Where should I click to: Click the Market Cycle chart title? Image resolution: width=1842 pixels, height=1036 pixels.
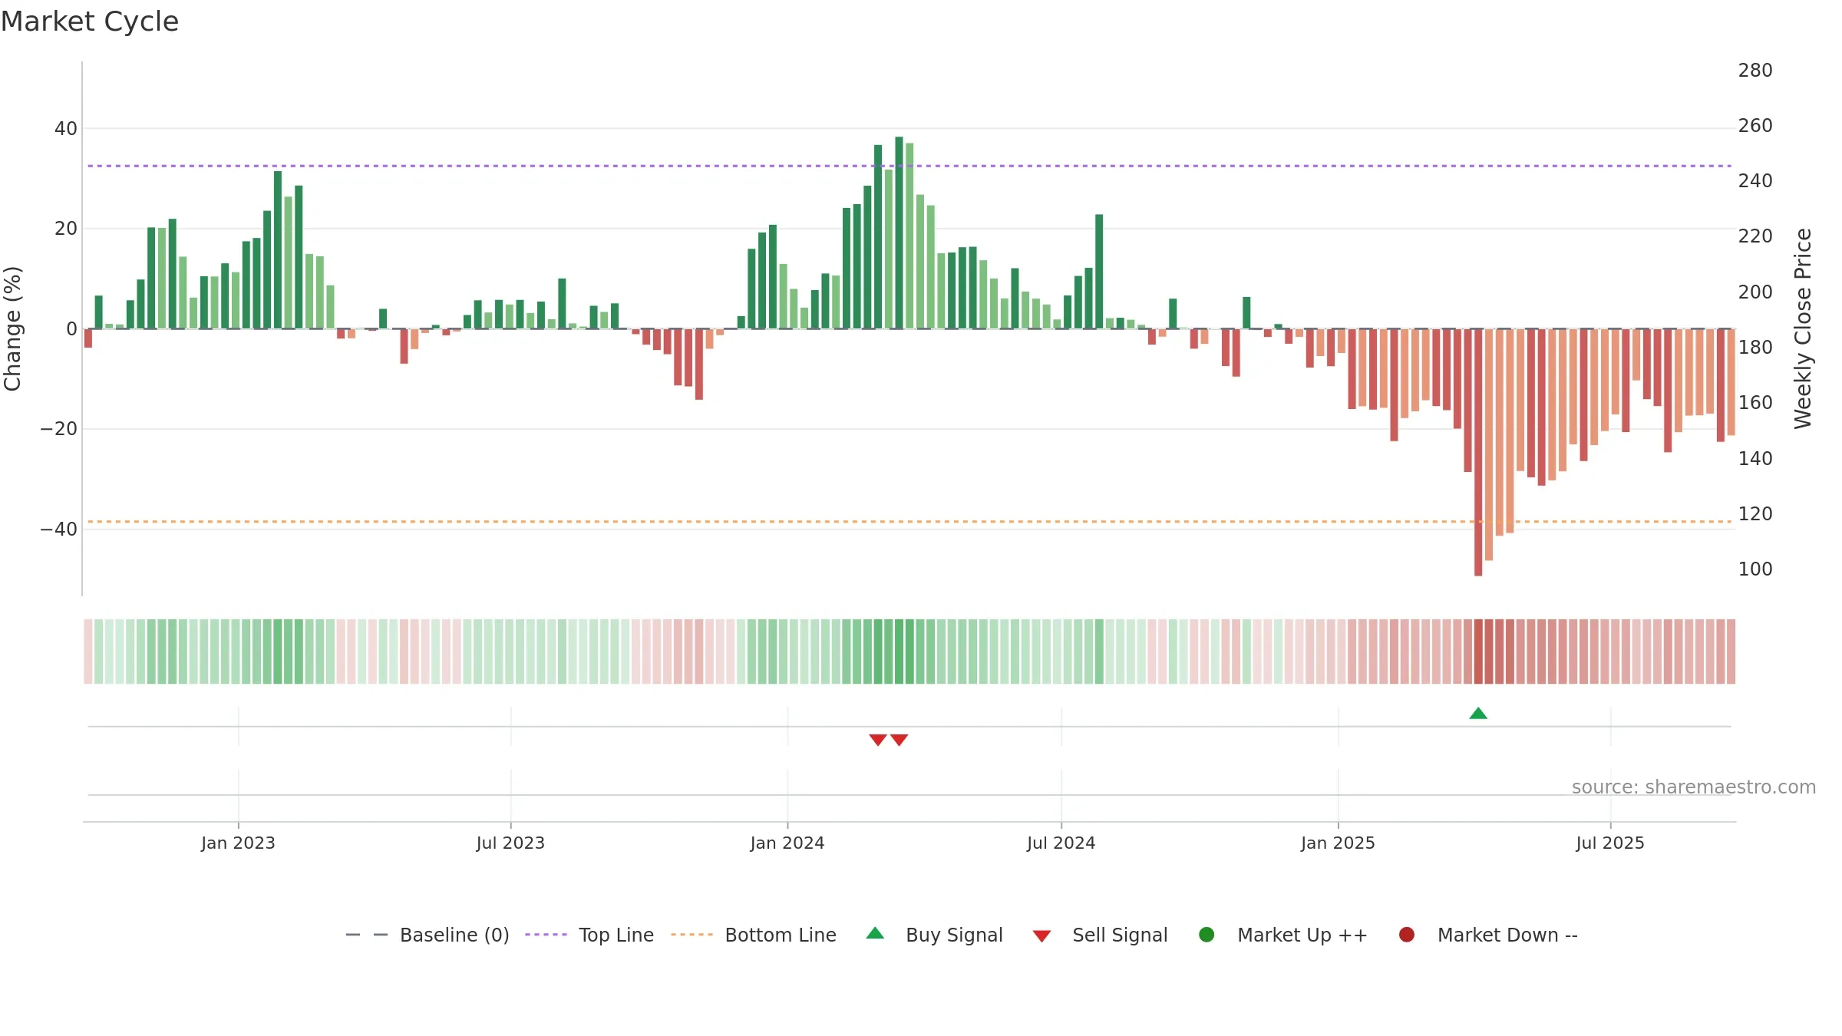click(x=90, y=21)
